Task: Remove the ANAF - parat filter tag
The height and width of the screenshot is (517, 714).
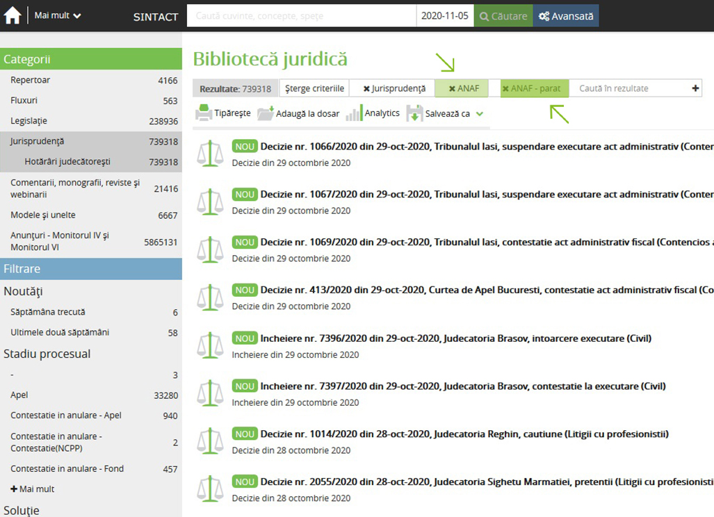Action: pos(505,89)
